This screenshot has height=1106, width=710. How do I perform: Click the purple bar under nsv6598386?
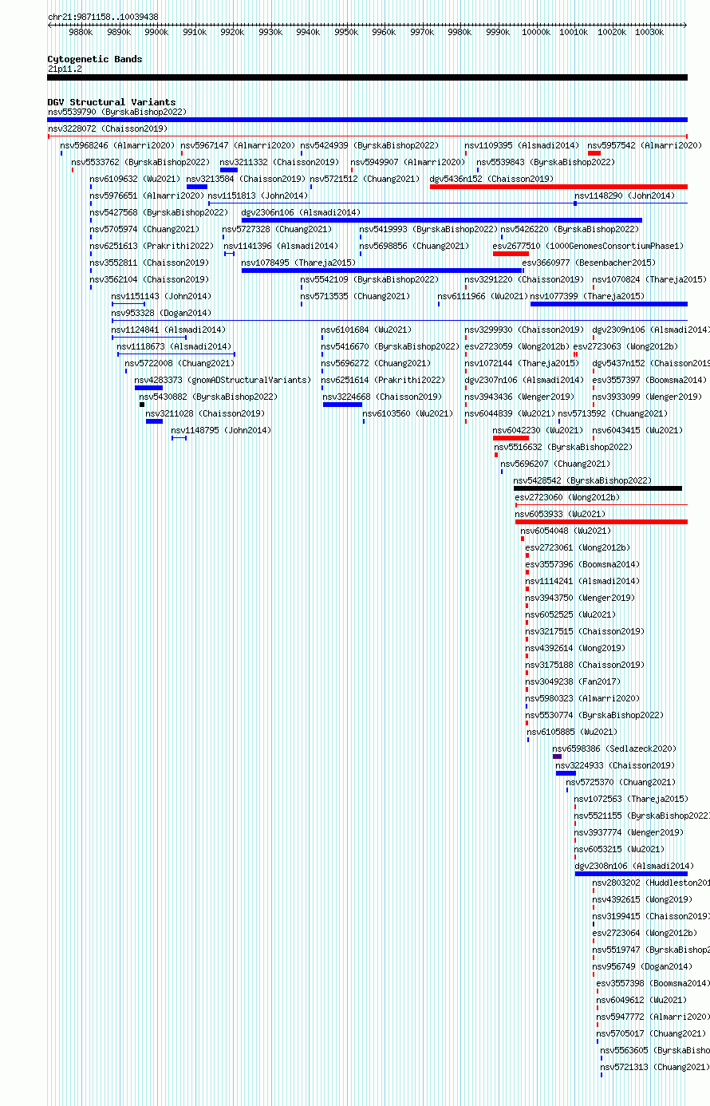[557, 756]
